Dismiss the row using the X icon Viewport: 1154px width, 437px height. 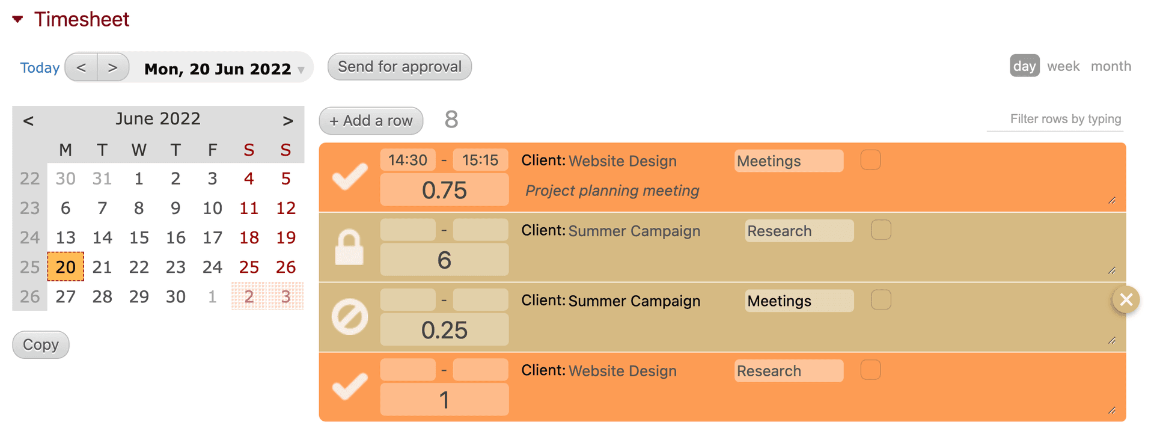pos(1126,299)
